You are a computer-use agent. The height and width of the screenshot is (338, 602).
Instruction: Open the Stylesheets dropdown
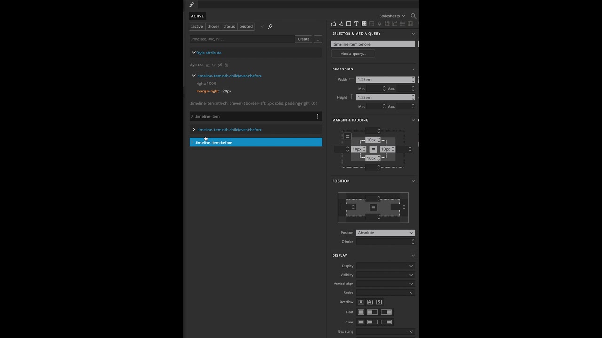392,16
